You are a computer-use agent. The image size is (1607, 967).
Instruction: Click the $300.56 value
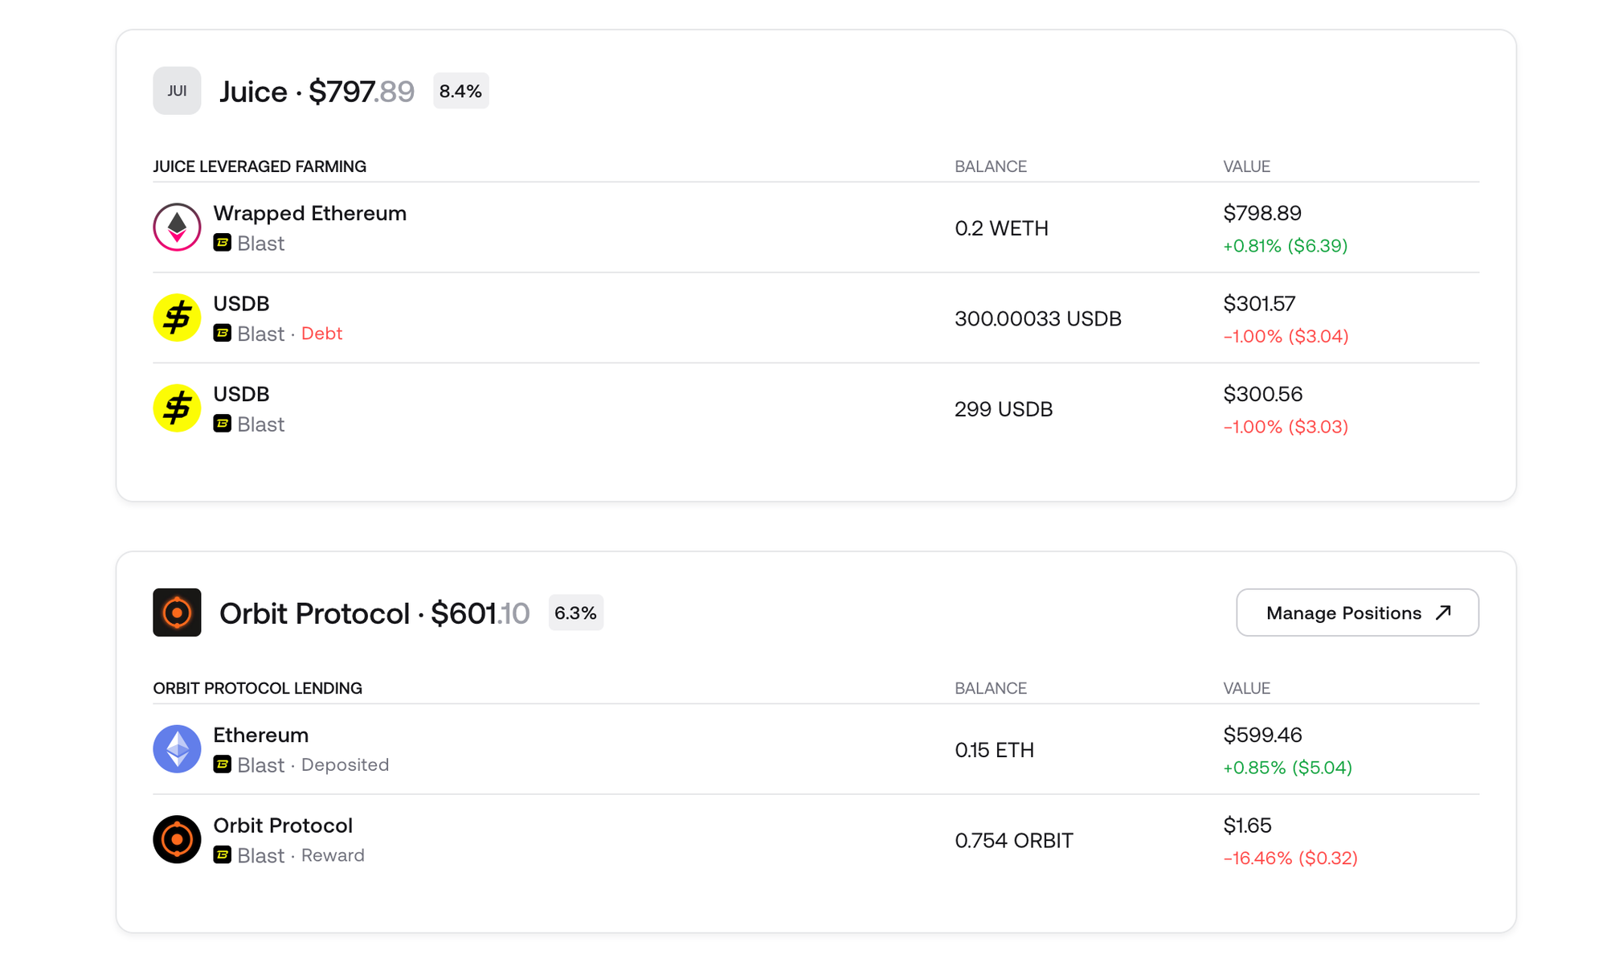(1262, 394)
